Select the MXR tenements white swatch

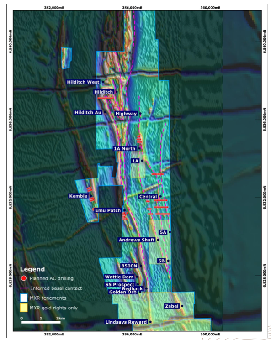click(x=24, y=298)
